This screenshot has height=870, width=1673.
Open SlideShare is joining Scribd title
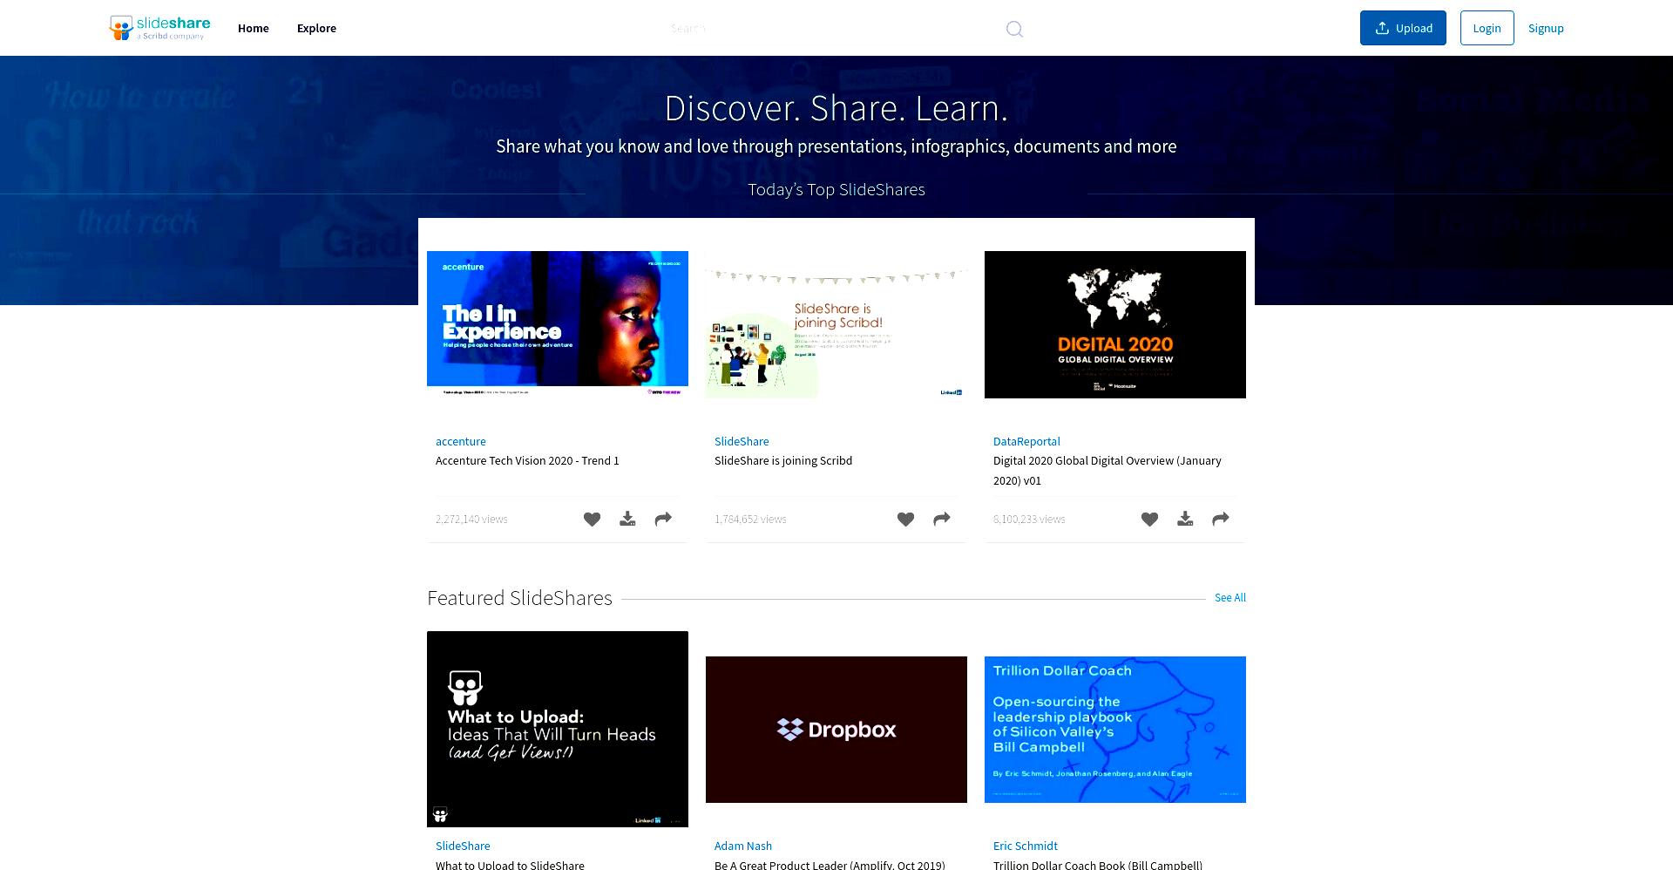(783, 460)
